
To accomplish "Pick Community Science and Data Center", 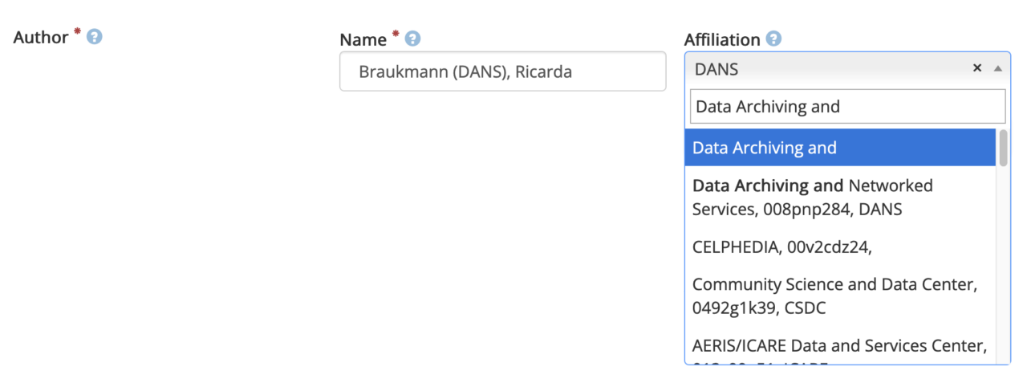I will pos(839,295).
